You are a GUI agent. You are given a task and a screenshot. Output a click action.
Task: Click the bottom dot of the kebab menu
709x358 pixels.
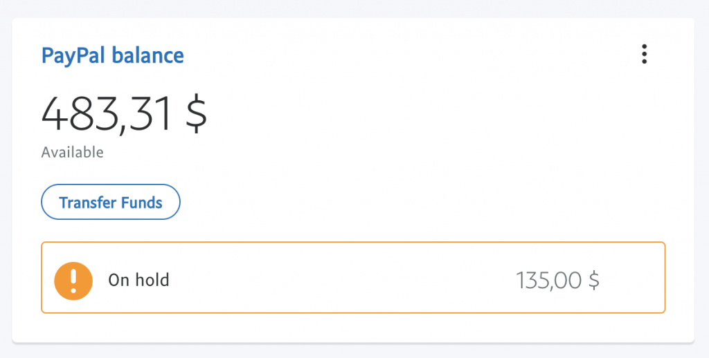pyautogui.click(x=645, y=62)
